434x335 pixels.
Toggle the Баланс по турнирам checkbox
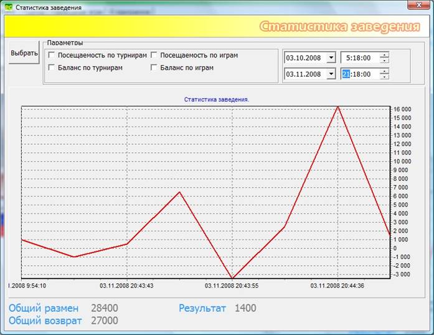[x=52, y=67]
